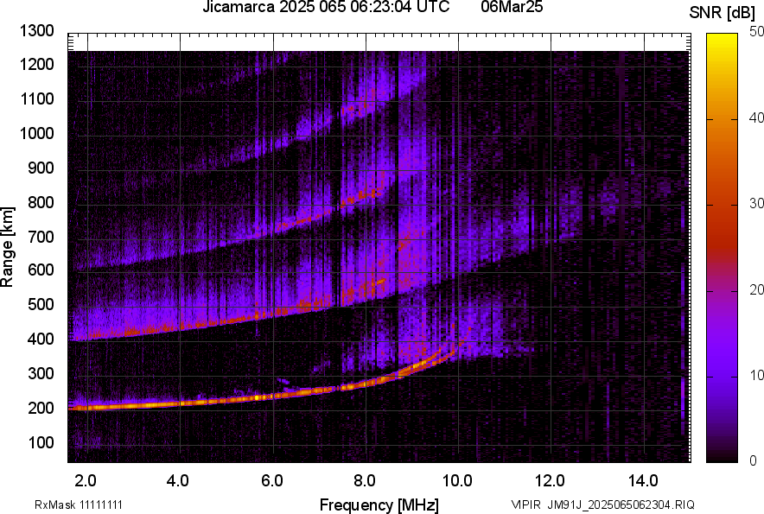
Task: Click the 'JM91J_2025065062304.RIQ' file name
Action: (x=621, y=504)
